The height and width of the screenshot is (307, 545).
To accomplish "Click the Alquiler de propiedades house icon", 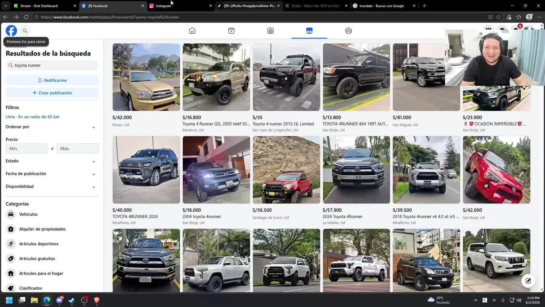I will (11, 229).
